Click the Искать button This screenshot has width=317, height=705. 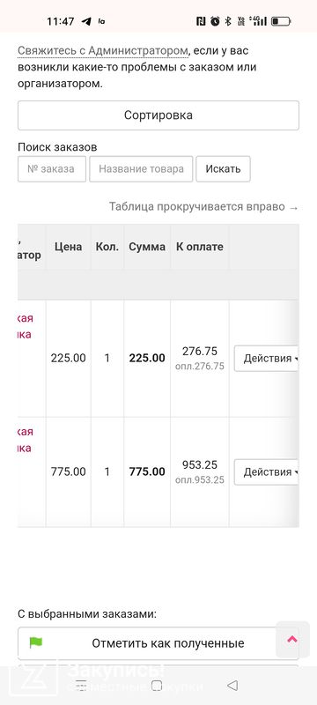(223, 169)
